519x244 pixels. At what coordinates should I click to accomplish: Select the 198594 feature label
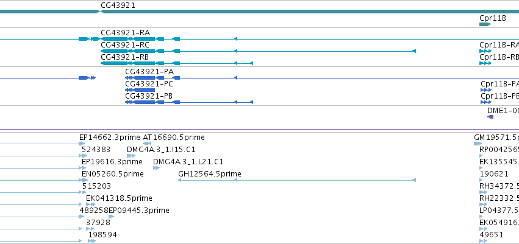102,235
